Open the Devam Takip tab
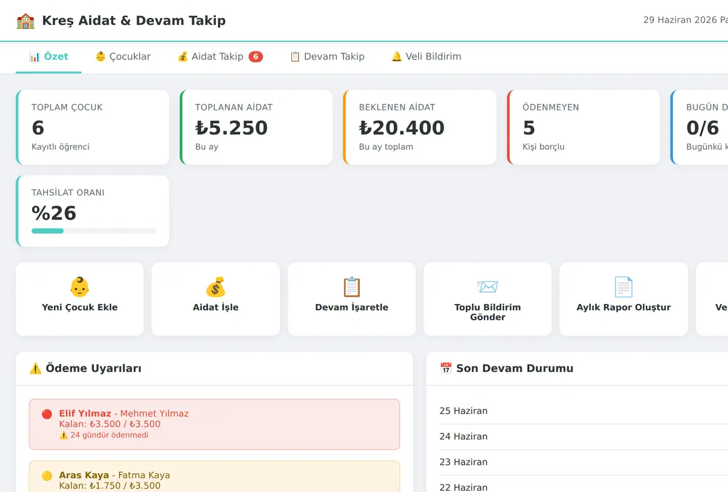The image size is (728, 492). coord(327,57)
